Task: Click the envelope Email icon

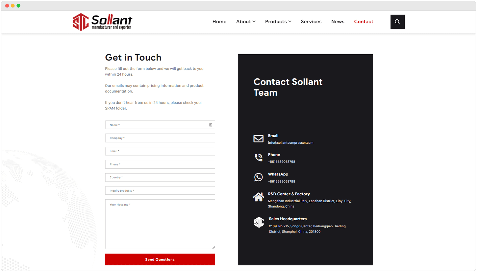Action: (258, 139)
